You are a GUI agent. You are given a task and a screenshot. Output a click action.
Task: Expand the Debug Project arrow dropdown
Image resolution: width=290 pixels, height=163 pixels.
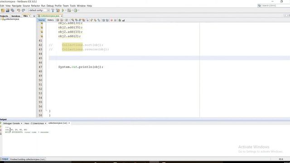point(72,10)
